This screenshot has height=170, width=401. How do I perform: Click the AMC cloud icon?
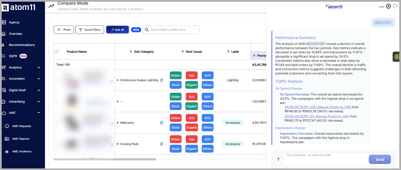click(4, 113)
